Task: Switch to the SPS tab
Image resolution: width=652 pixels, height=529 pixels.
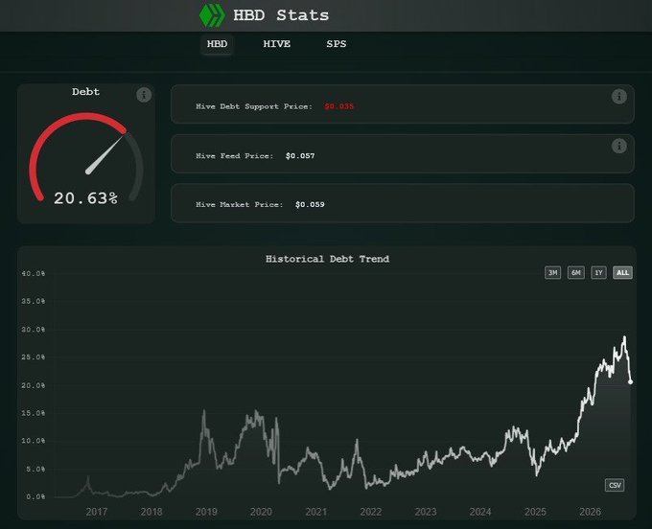Action: (336, 44)
